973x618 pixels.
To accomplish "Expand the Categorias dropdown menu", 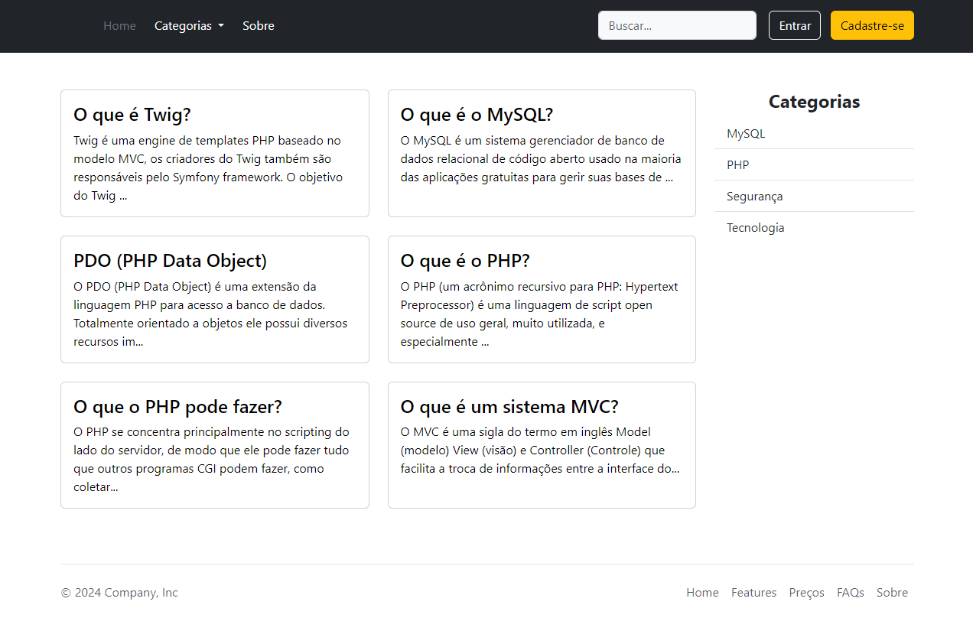I will (x=188, y=25).
